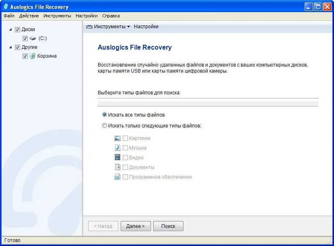The image size is (334, 246).
Task: Click the toolbar icon beside Инструменты
Action: click(x=89, y=27)
